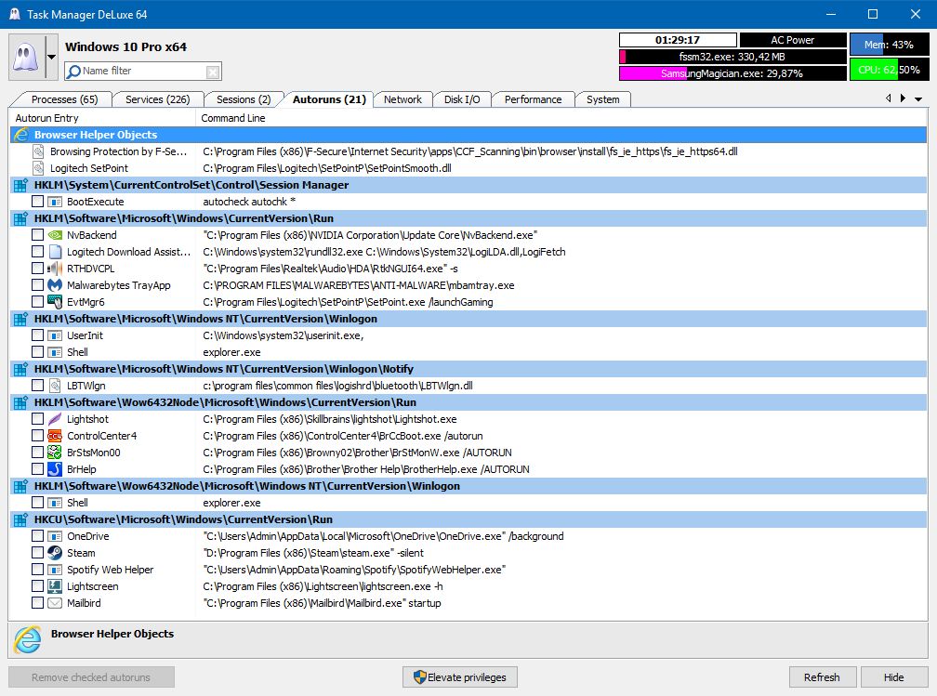
Task: Click the LBTWlgn DLL file icon
Action: 55,386
